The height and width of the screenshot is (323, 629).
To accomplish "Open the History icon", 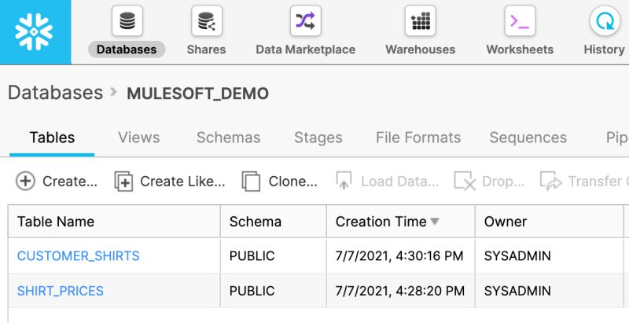I will tap(605, 21).
